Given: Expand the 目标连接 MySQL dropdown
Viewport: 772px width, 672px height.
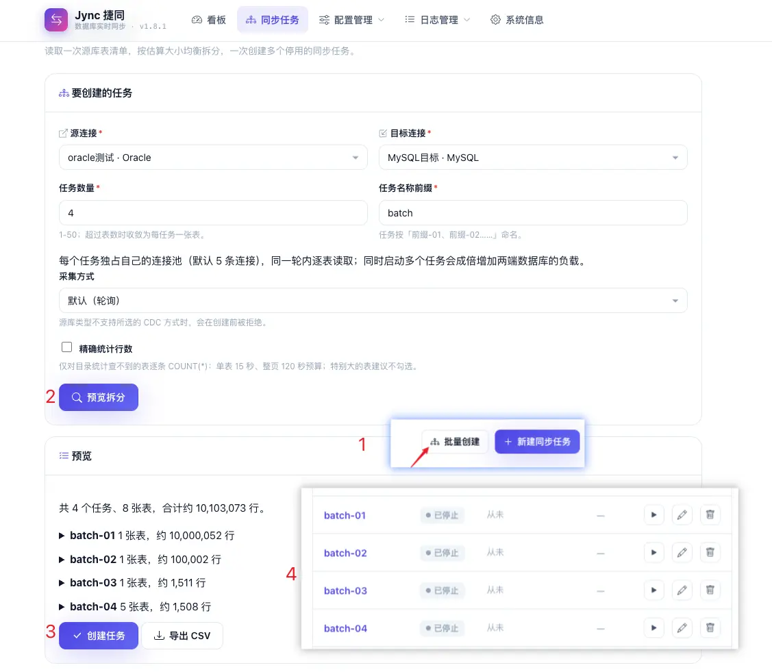Looking at the screenshot, I should click(x=533, y=158).
